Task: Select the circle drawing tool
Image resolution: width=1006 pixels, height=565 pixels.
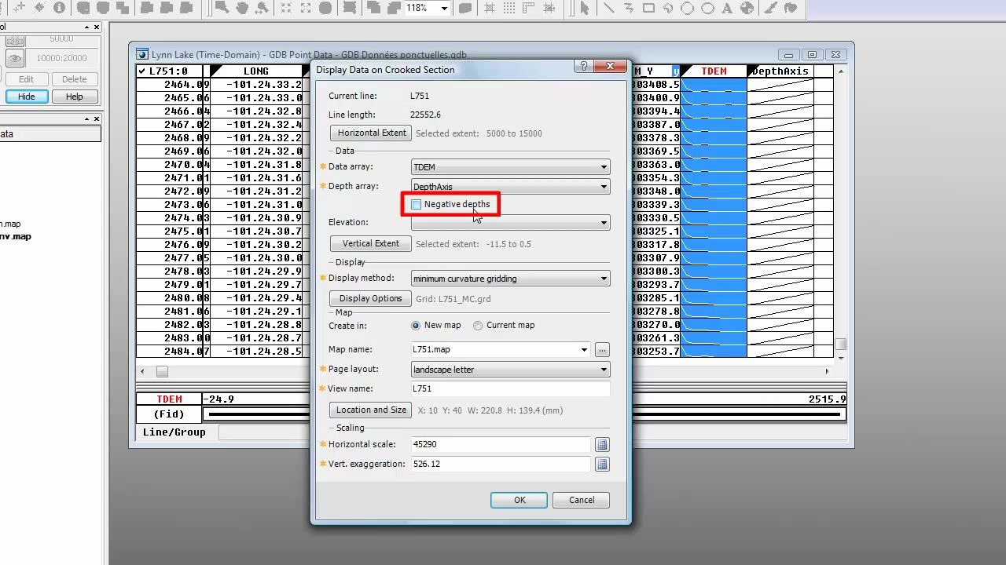Action: point(688,8)
